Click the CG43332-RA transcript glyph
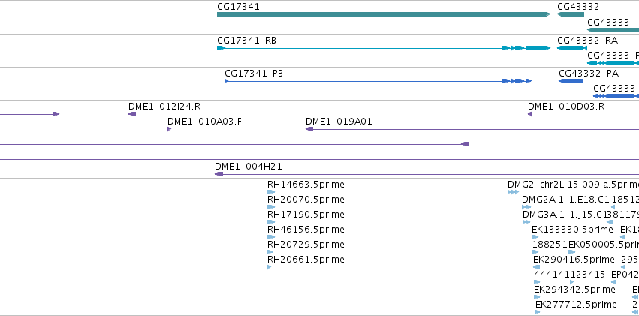 [x=571, y=48]
